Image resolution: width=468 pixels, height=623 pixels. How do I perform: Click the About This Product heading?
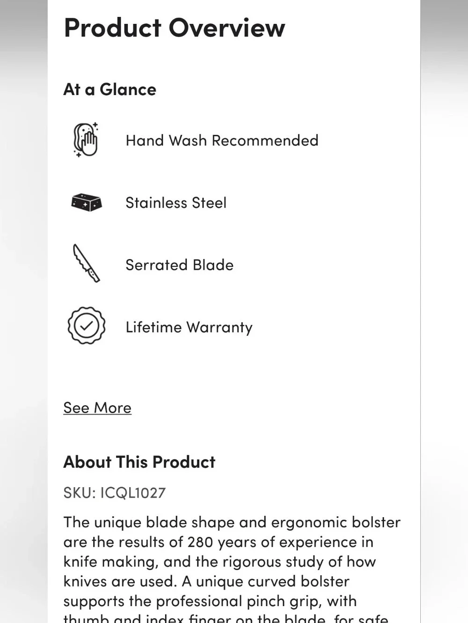point(139,462)
